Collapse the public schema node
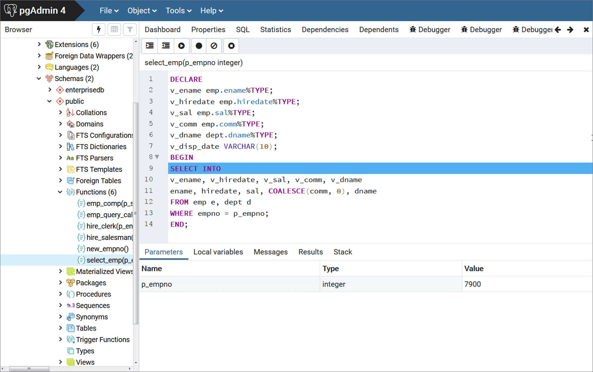The image size is (593, 372). [x=49, y=101]
